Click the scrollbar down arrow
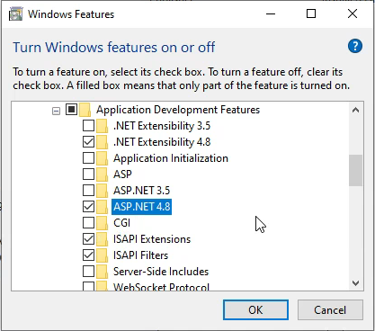 [x=355, y=282]
